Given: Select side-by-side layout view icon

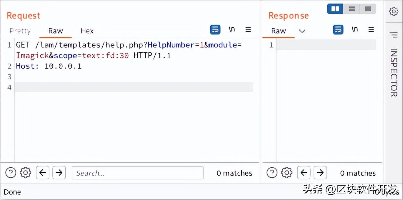Looking at the screenshot, I should tap(335, 9).
